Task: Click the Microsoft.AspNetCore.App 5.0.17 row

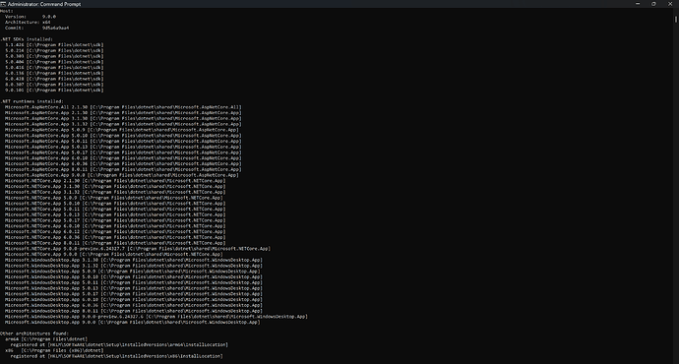Action: (123, 152)
